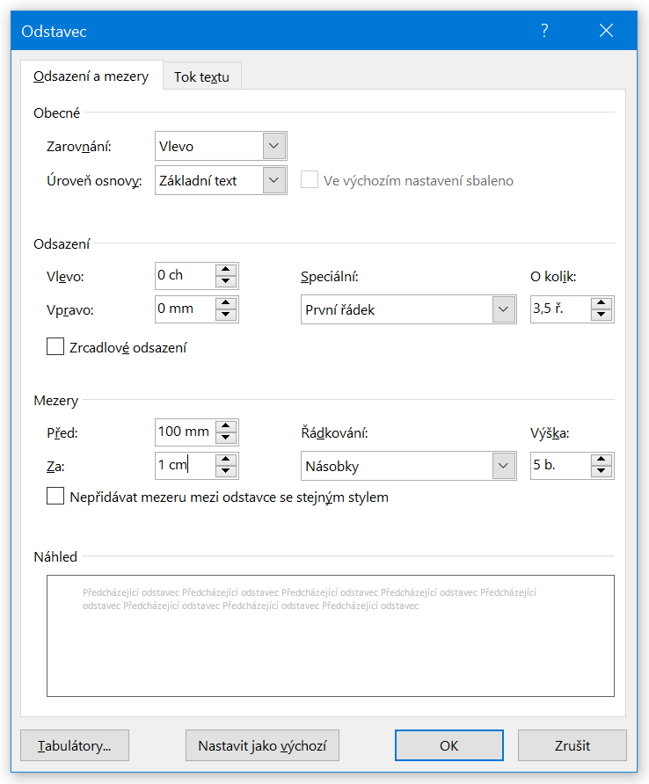Select the Odsazení a mezery tab
649x784 pixels.
[x=91, y=76]
